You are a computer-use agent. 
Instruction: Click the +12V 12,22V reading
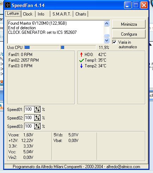pyautogui.click(x=21, y=141)
